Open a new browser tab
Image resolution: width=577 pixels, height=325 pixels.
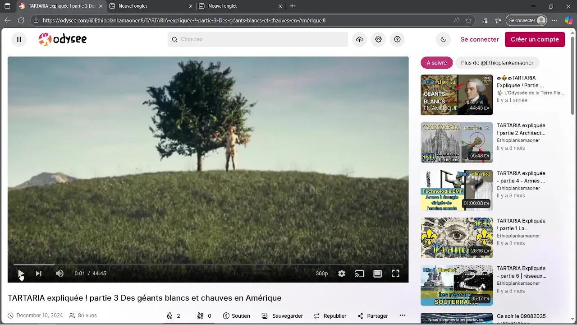coord(293,6)
